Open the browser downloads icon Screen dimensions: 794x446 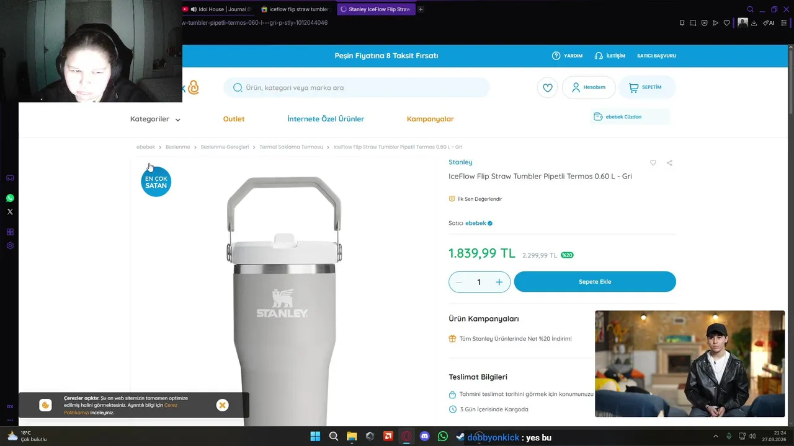click(x=754, y=23)
